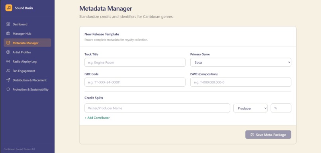Click the Metadata Manager page heading

point(106,9)
